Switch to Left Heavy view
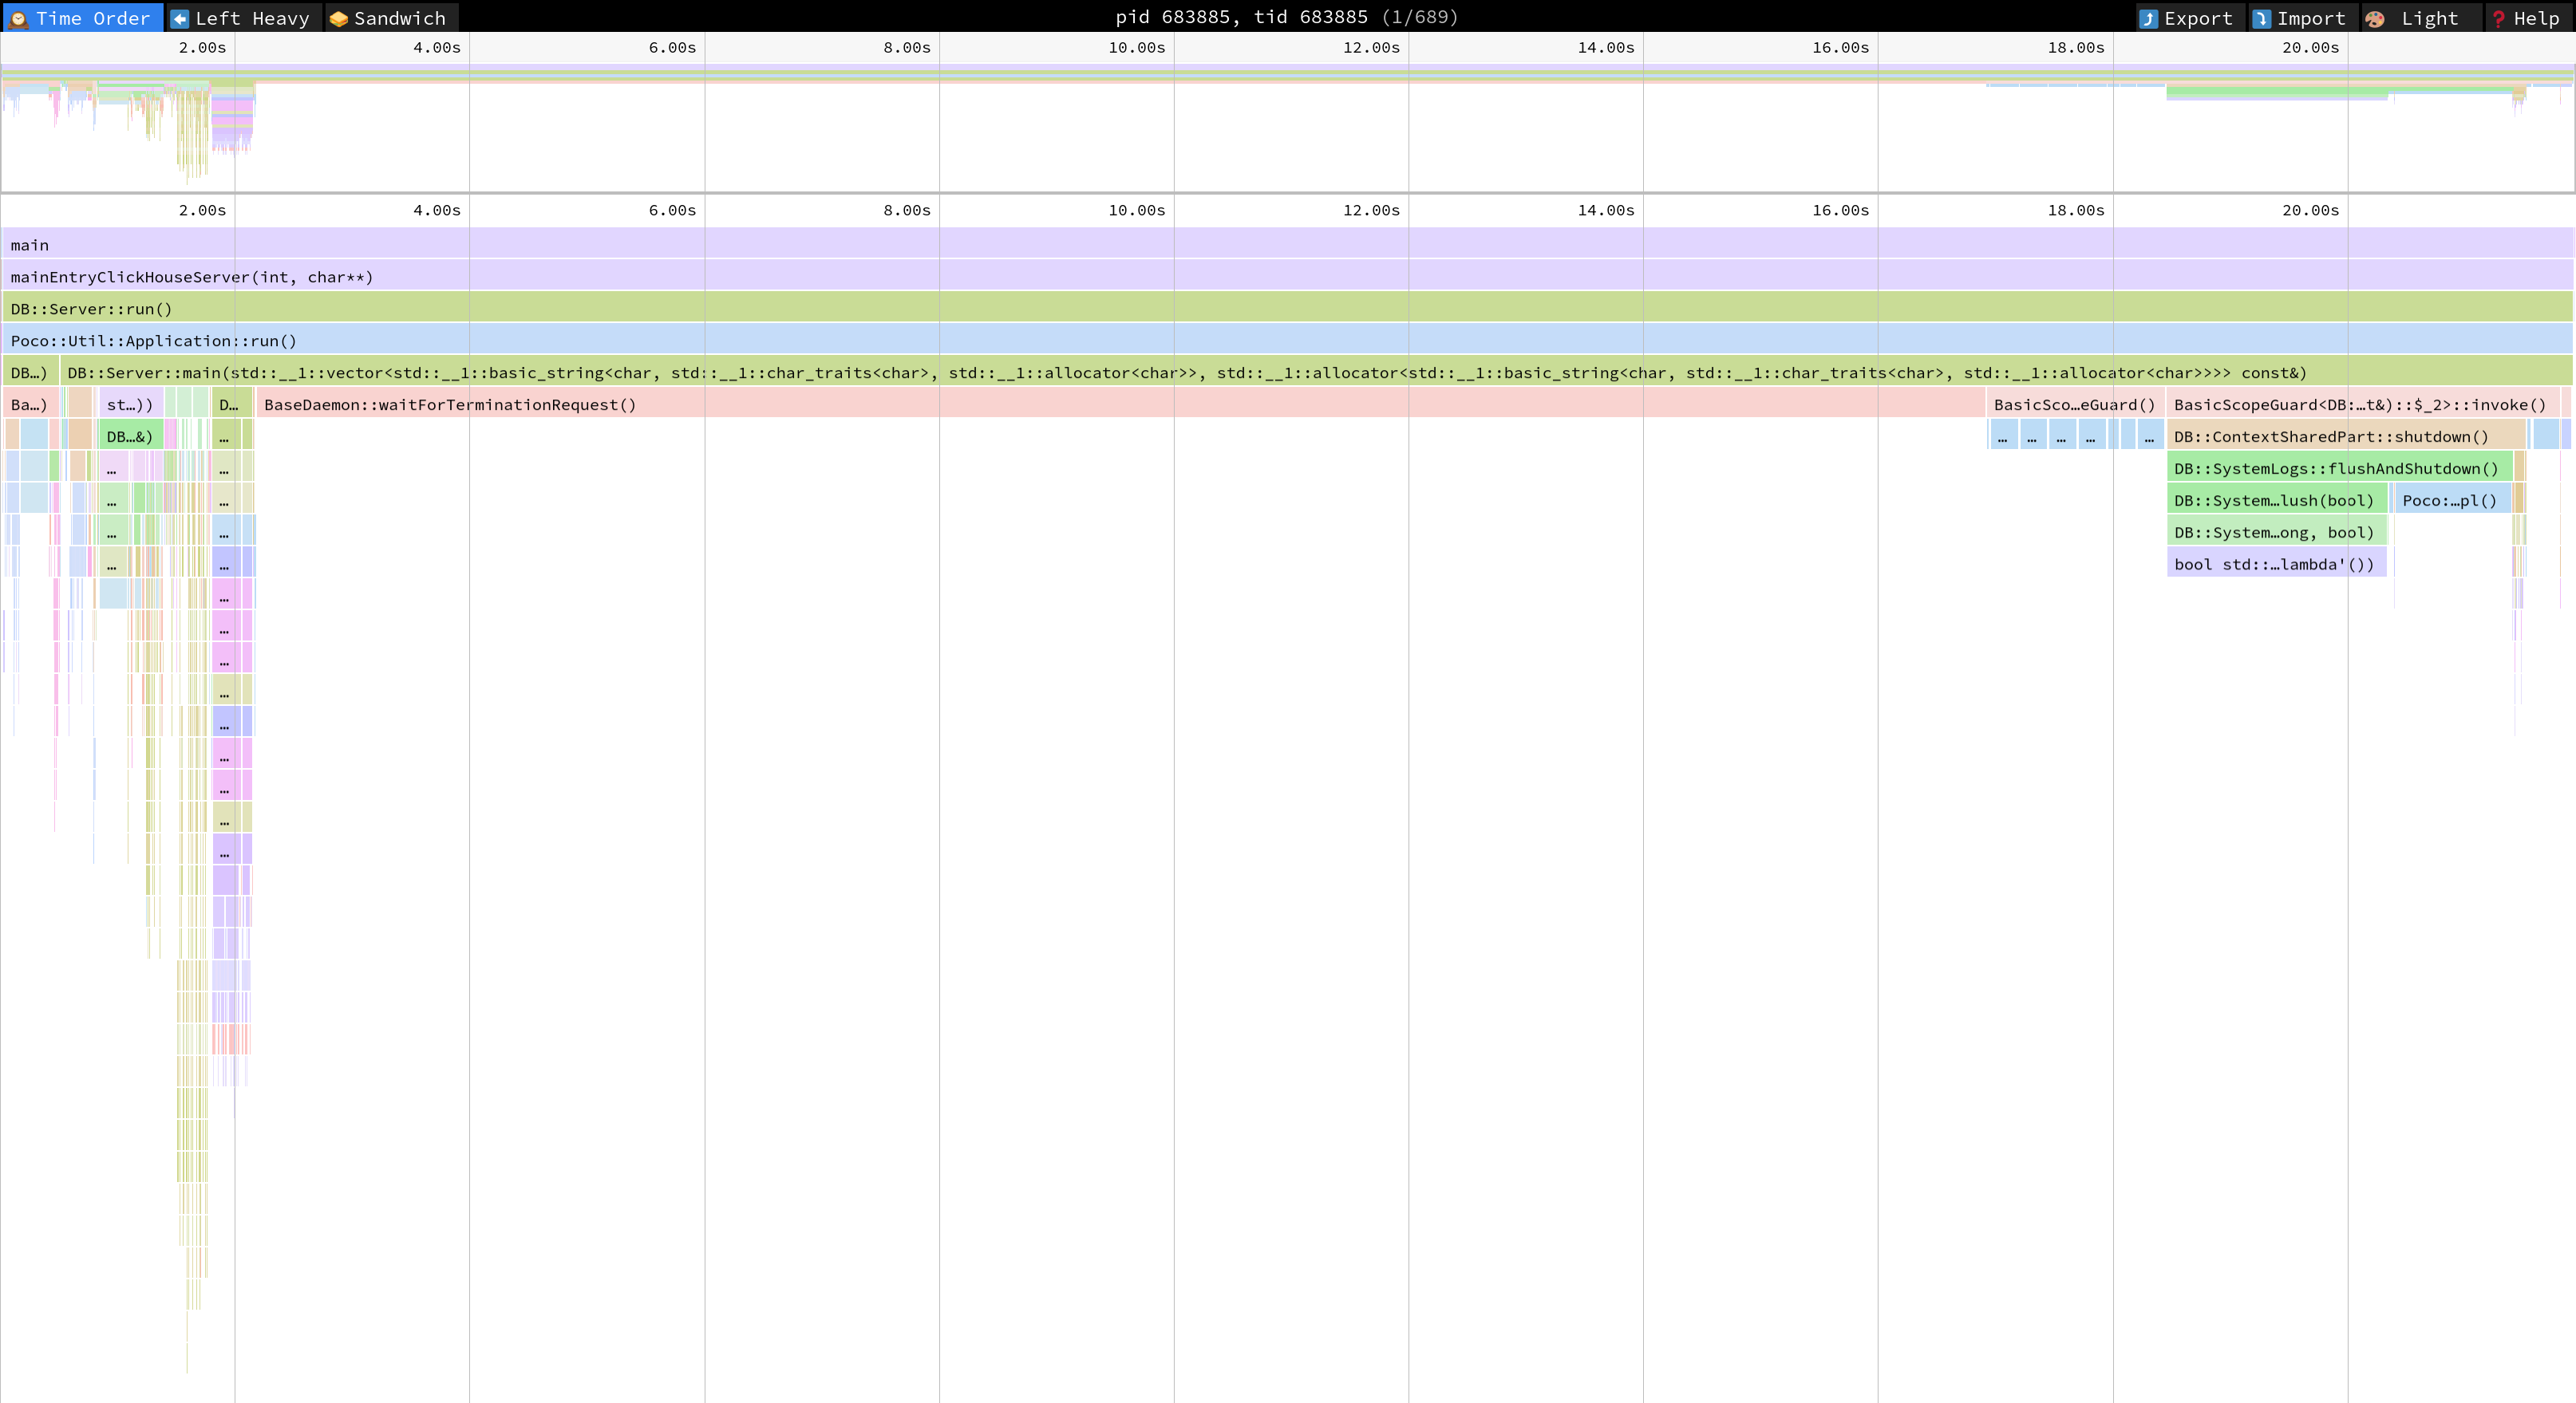The width and height of the screenshot is (2576, 1403). pos(252,18)
